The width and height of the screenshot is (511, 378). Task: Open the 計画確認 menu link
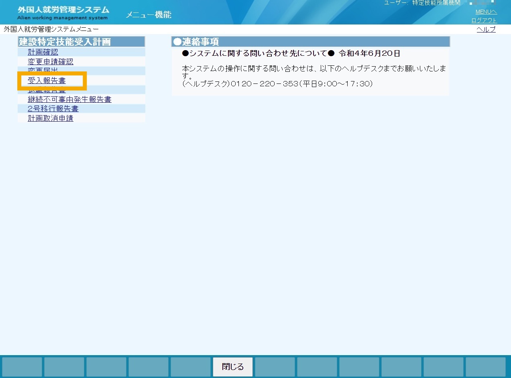(43, 52)
